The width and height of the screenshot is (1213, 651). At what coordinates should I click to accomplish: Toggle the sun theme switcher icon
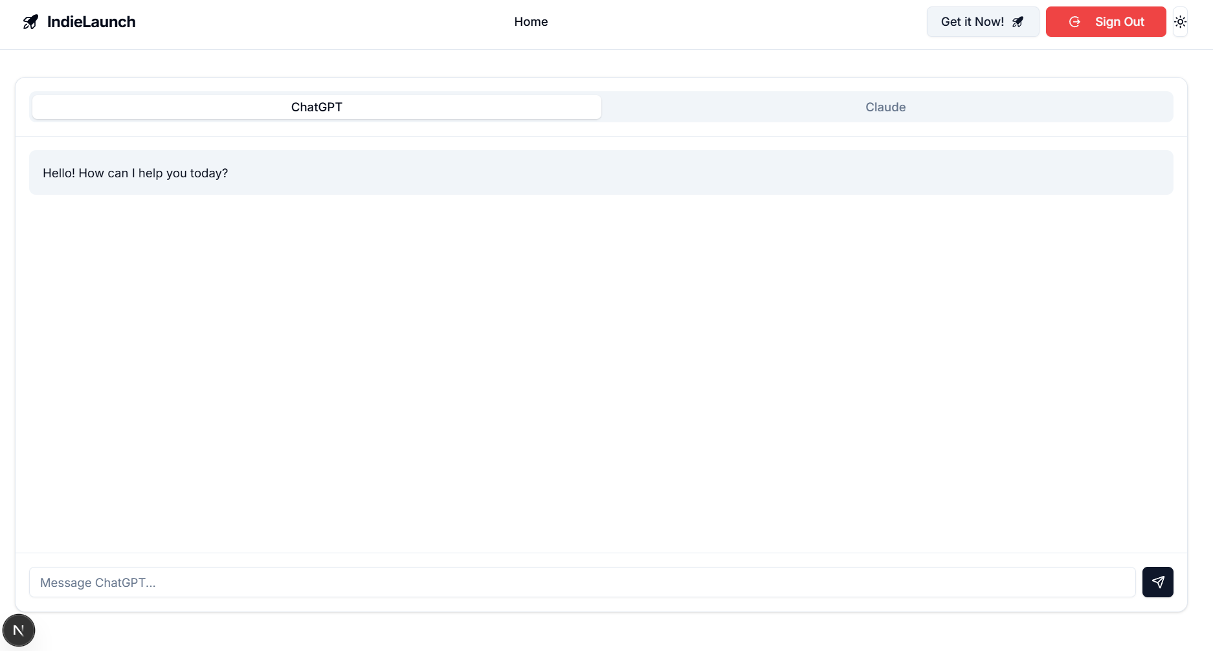(1180, 22)
